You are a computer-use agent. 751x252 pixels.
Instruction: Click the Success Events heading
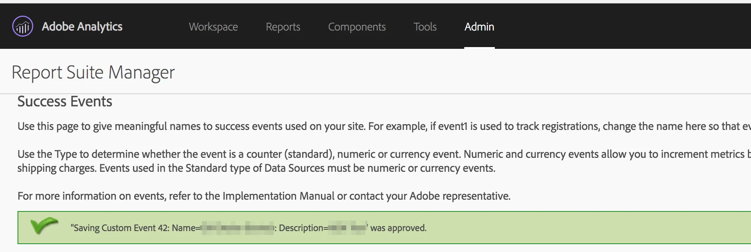point(65,102)
